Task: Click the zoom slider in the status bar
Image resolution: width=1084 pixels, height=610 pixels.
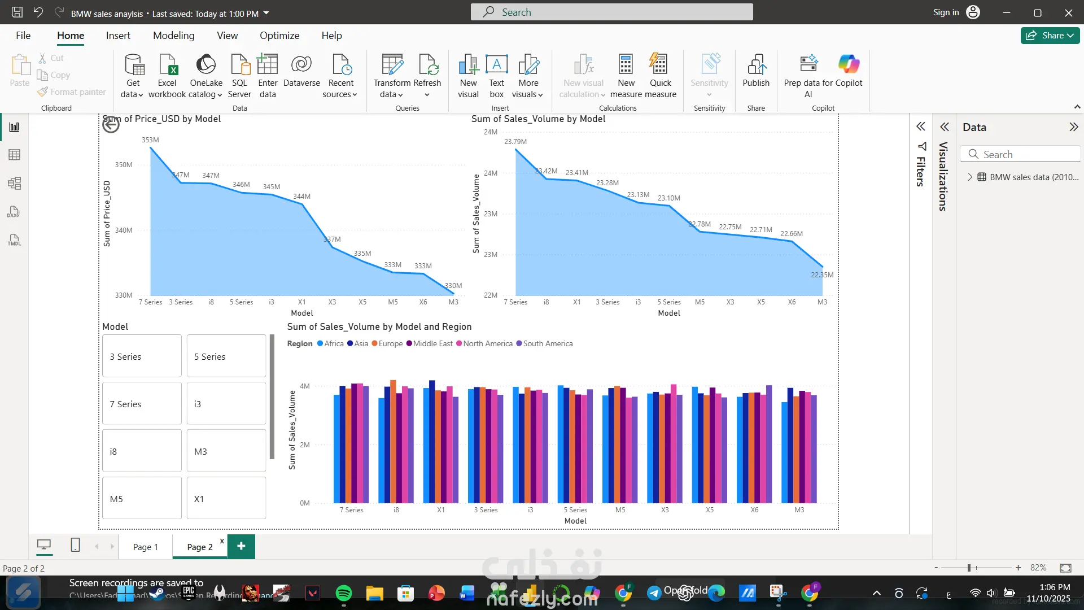Action: pos(969,568)
